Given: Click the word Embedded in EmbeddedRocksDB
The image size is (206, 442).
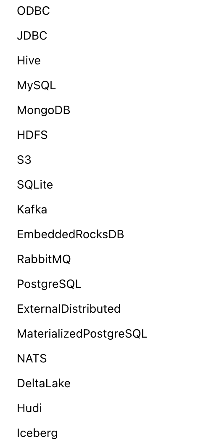Looking at the screenshot, I should point(46,234).
